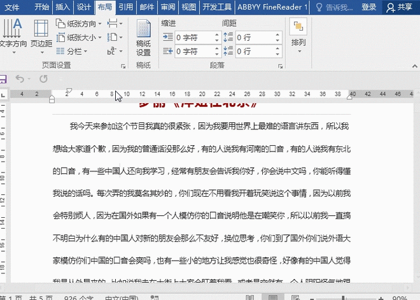Click the spacing before value field
Screen dimensions: 420x300
256,38
